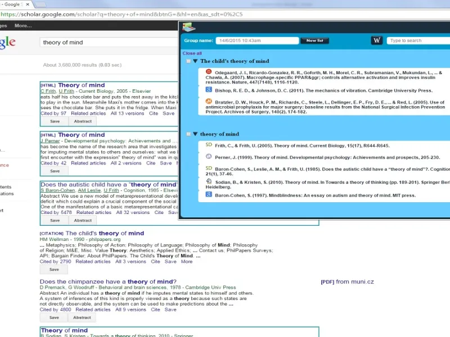Close the Google browser tab
Screen dimensions: 450x337
click(28, 4)
